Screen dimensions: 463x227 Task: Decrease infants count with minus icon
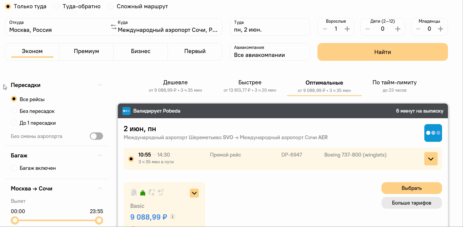418,29
